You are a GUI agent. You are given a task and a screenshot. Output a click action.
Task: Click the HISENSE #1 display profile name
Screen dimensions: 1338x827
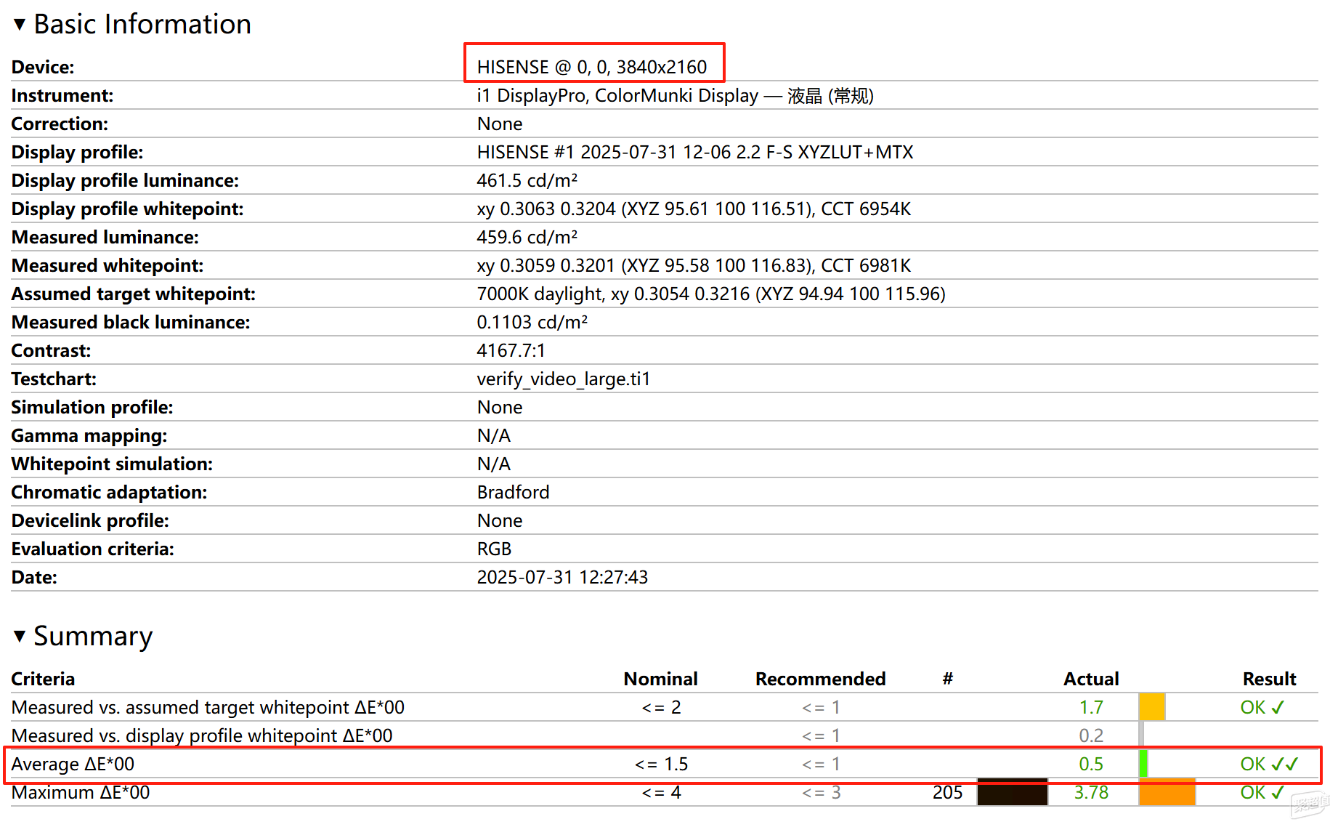694,152
